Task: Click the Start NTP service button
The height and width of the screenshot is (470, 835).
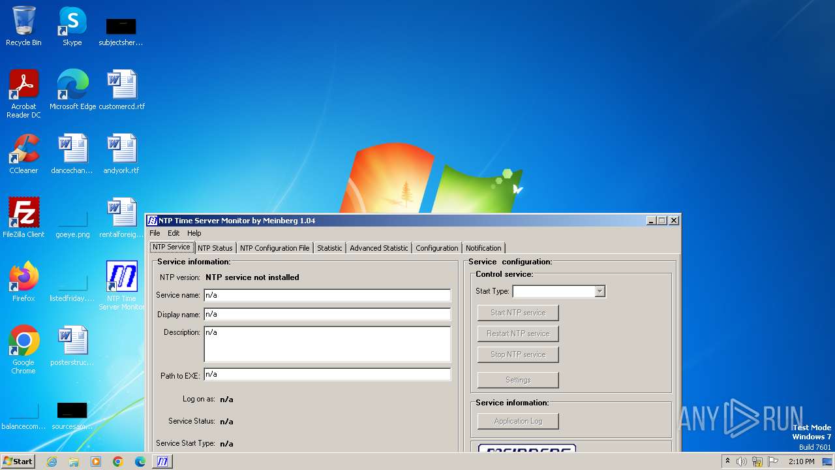Action: coord(518,313)
